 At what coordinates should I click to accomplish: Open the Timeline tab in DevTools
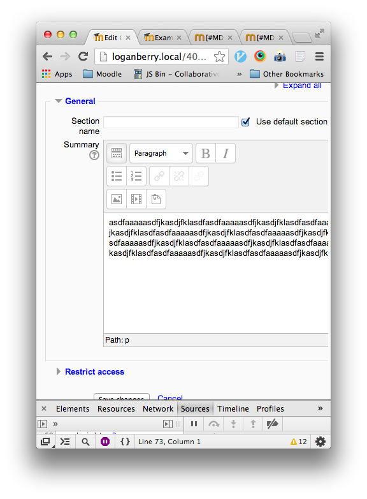[x=233, y=408]
